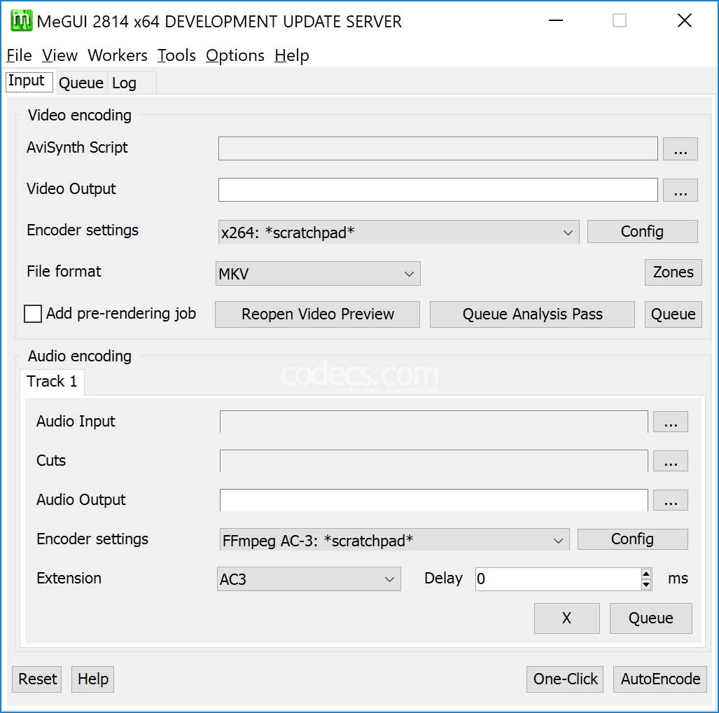
Task: Switch to the Queue tab
Action: (81, 83)
